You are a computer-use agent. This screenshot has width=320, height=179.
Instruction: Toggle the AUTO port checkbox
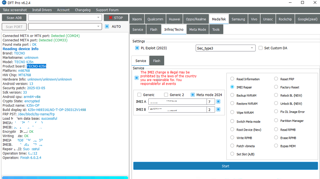[x=107, y=27]
